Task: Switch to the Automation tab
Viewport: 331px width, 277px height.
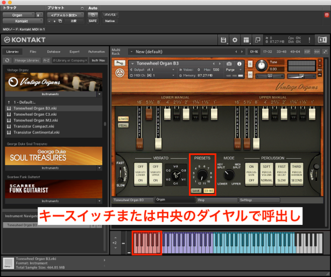Action: click(x=96, y=52)
